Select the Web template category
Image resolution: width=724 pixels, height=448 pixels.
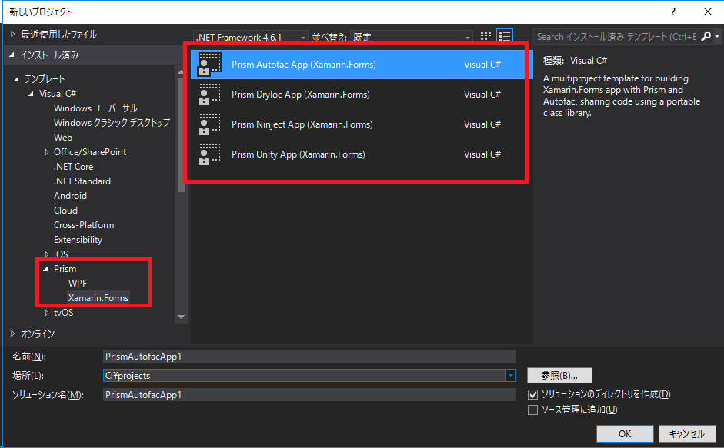[63, 138]
